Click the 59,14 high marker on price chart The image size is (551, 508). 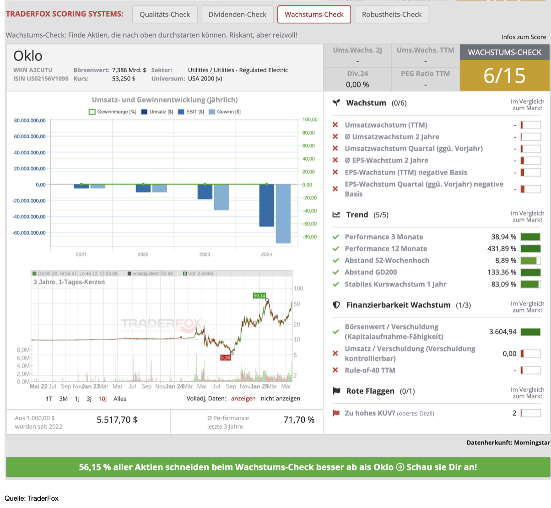click(259, 296)
